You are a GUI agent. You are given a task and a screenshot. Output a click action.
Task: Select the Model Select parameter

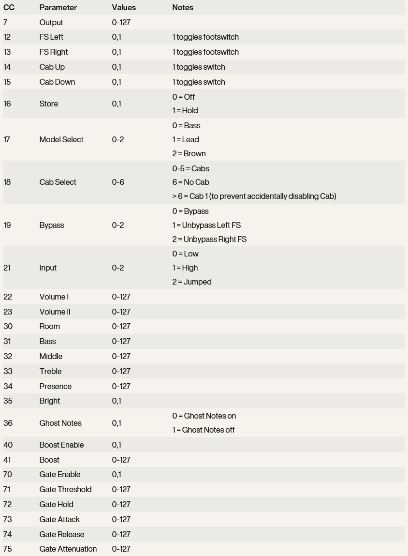pos(61,140)
